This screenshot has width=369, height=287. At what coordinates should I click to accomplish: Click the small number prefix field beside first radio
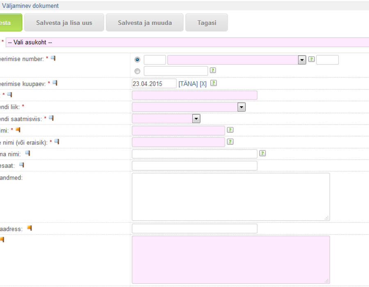click(155, 60)
